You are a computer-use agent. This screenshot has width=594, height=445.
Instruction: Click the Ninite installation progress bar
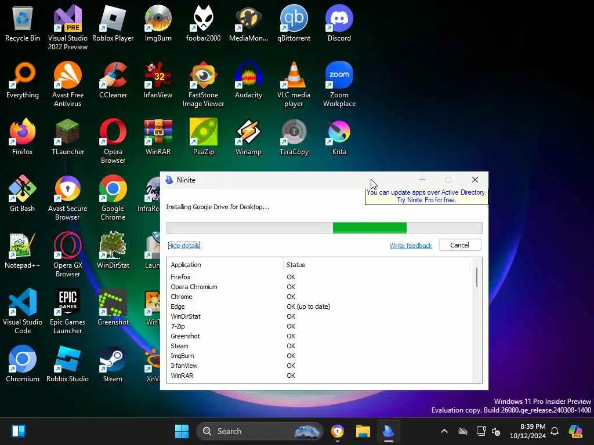coord(324,228)
